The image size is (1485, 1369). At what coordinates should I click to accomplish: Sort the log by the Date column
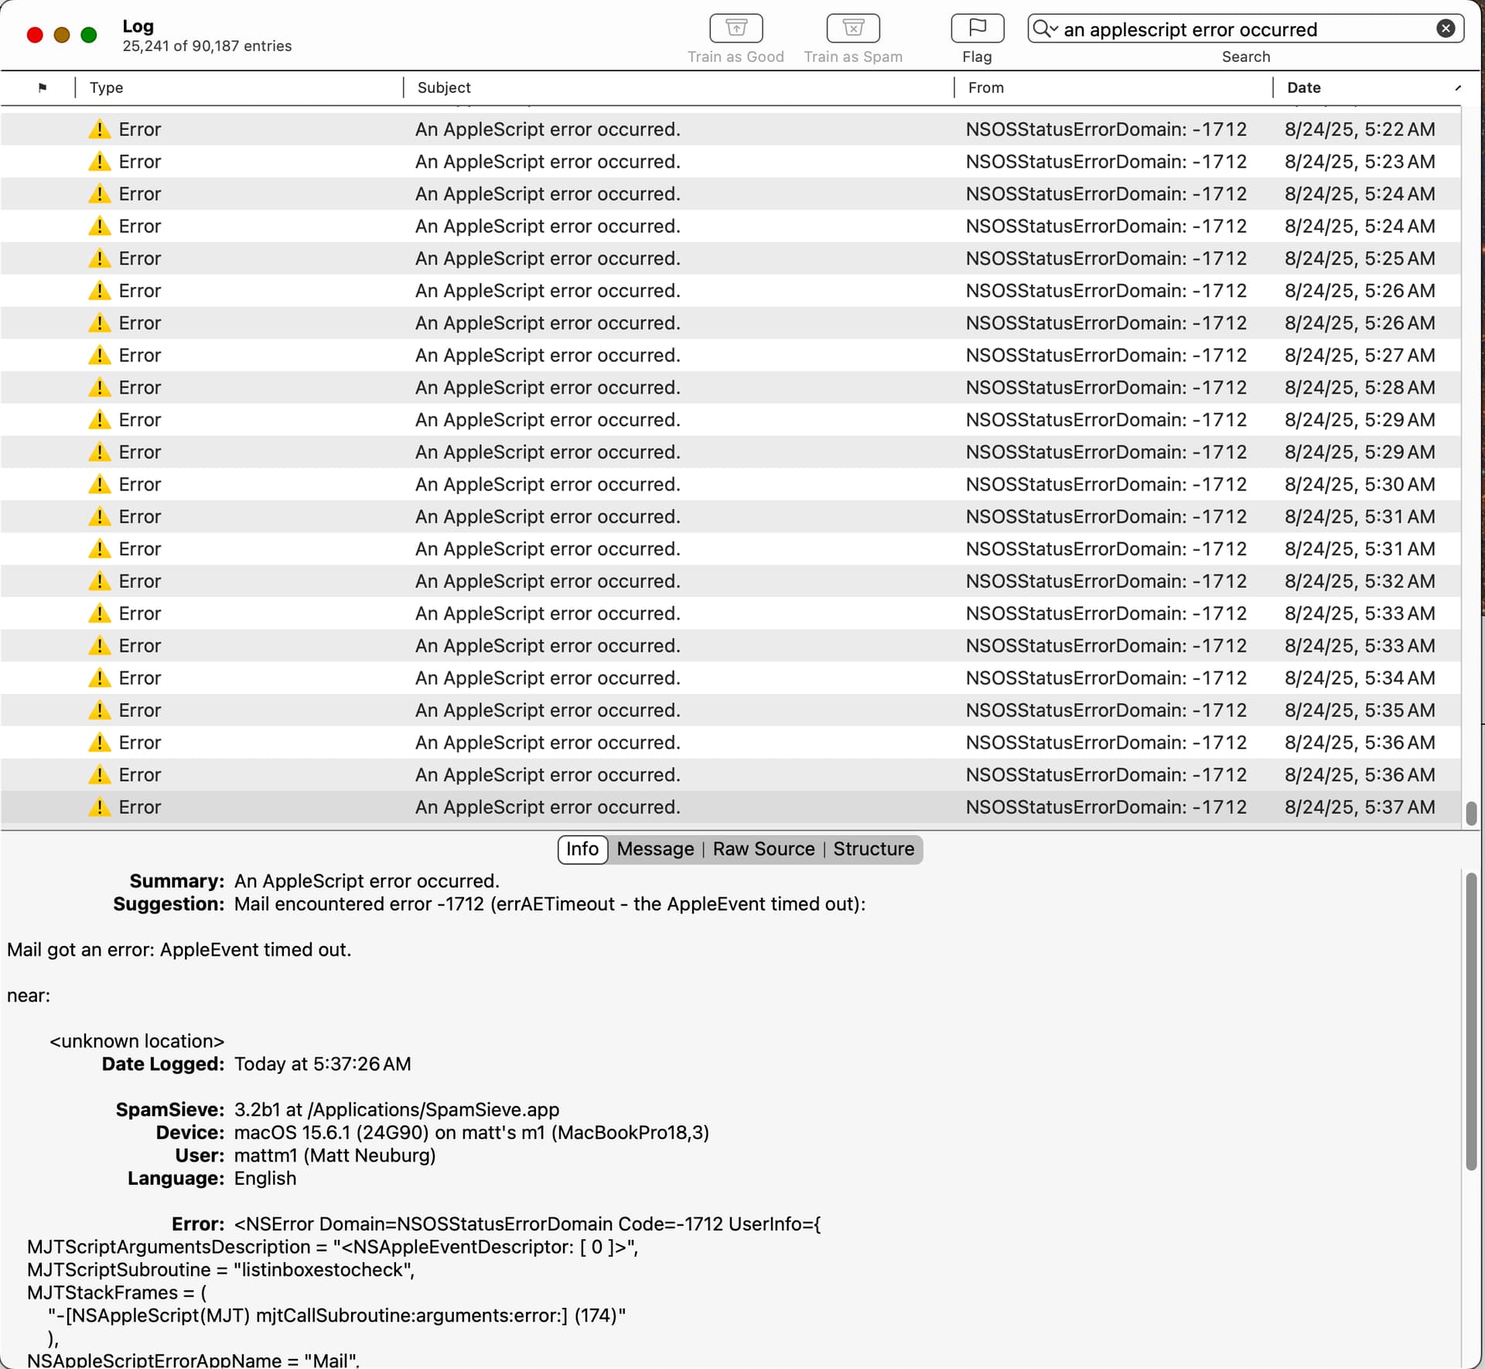1304,87
